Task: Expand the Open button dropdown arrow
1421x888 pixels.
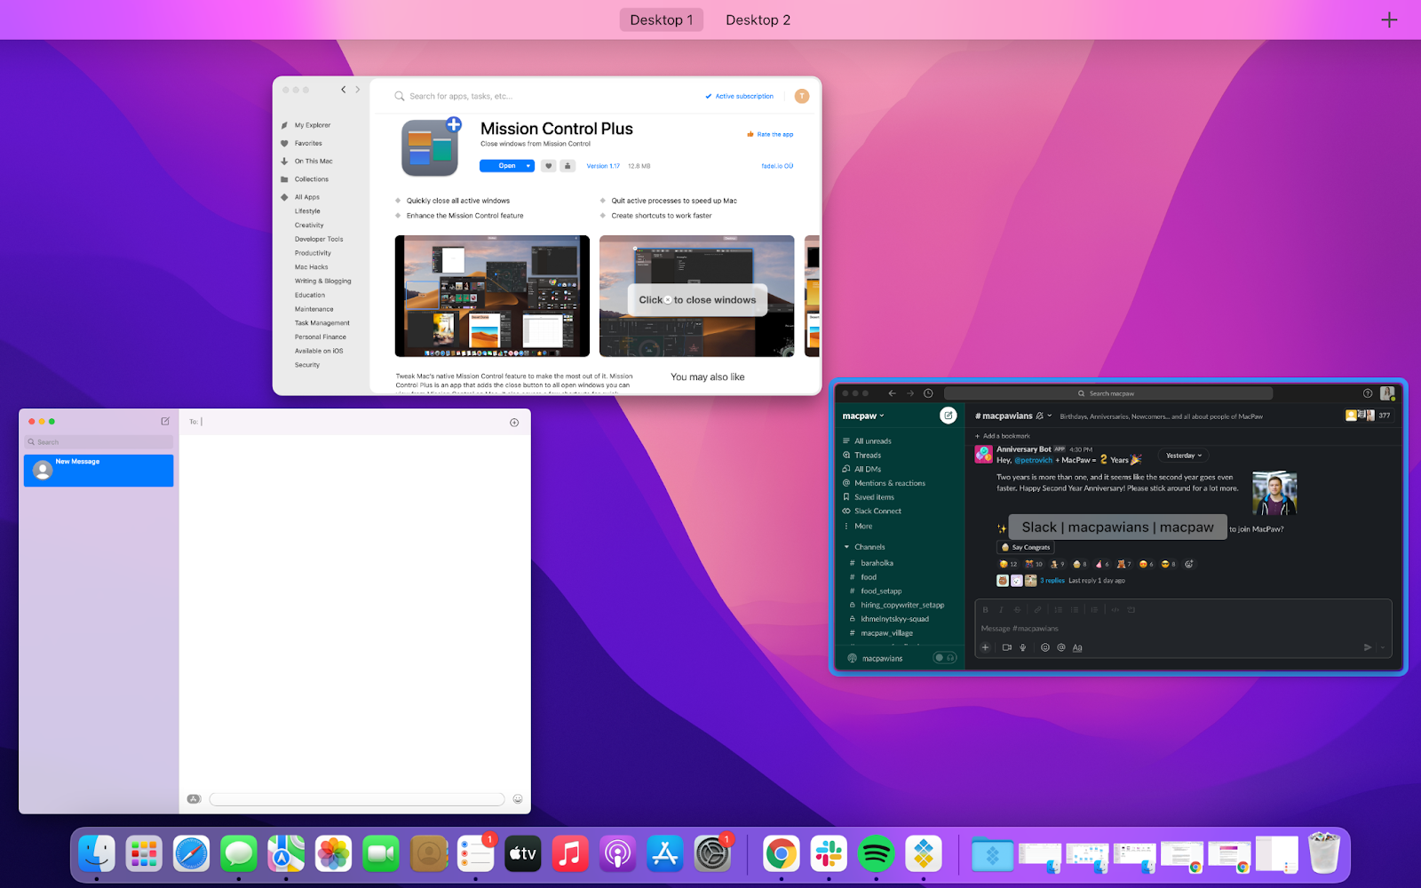Action: (x=528, y=166)
